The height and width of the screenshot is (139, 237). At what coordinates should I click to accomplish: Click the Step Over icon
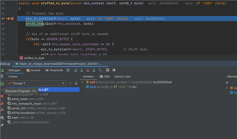tap(76, 70)
